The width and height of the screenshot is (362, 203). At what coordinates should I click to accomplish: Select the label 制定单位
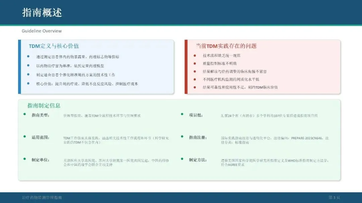[x=41, y=160]
